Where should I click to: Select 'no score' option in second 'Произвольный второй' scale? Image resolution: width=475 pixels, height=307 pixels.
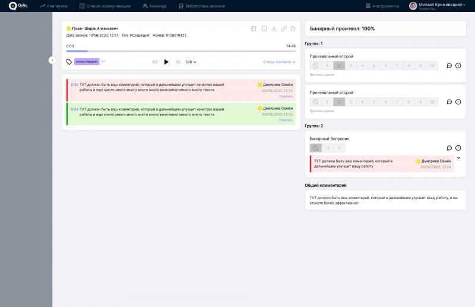[315, 102]
